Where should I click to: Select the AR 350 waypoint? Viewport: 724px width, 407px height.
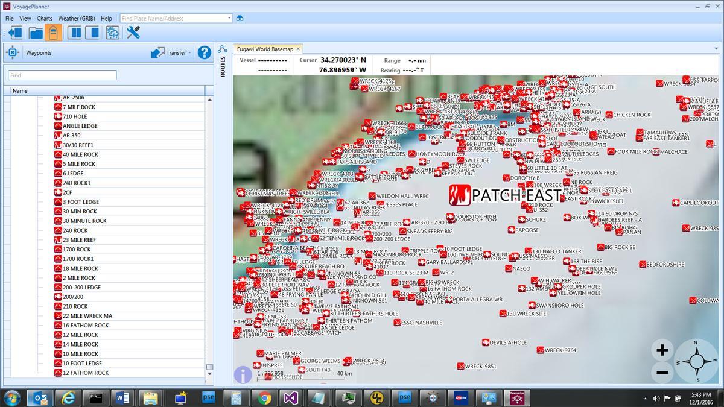pyautogui.click(x=71, y=136)
